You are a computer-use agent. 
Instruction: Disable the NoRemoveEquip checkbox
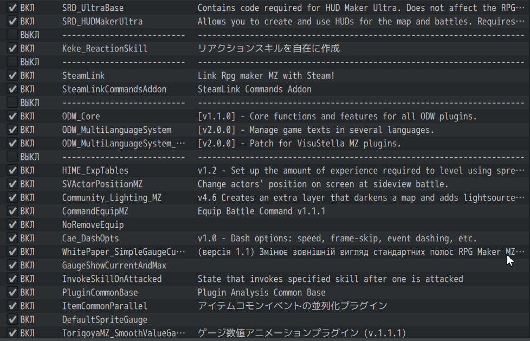point(12,224)
